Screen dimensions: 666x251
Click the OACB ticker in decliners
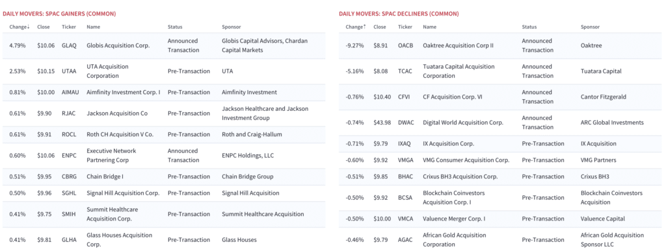point(405,45)
